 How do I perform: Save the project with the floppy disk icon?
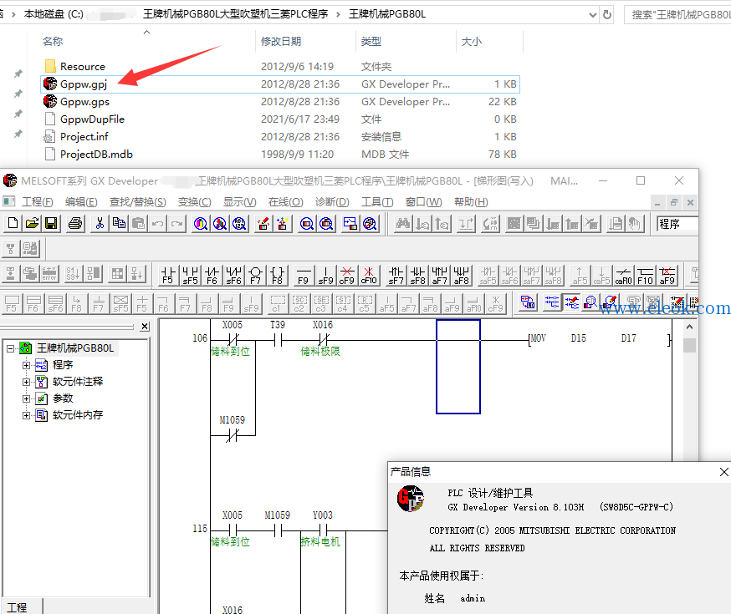coord(51,223)
